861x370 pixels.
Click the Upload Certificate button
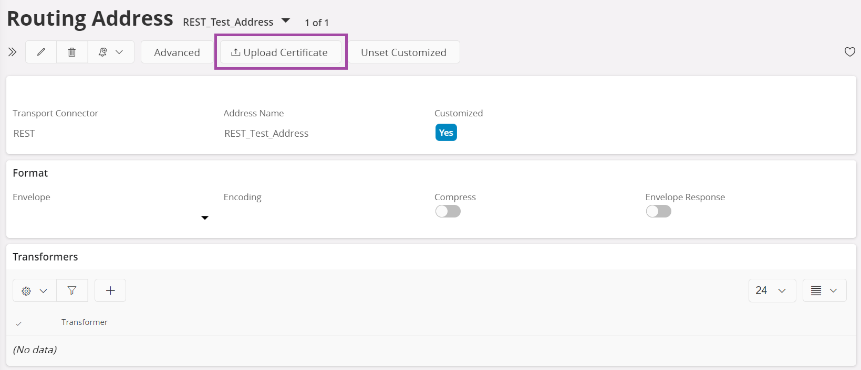[281, 52]
